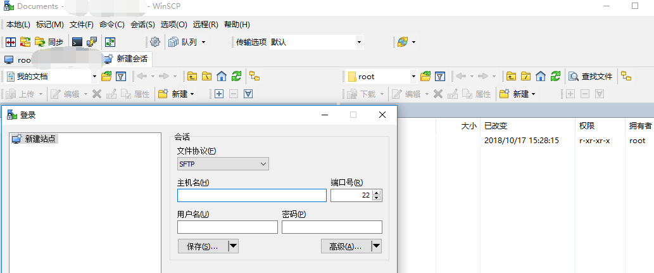Click the Synchronize browsing icon with red arrows
The height and width of the screenshot is (273, 654).
(25, 42)
